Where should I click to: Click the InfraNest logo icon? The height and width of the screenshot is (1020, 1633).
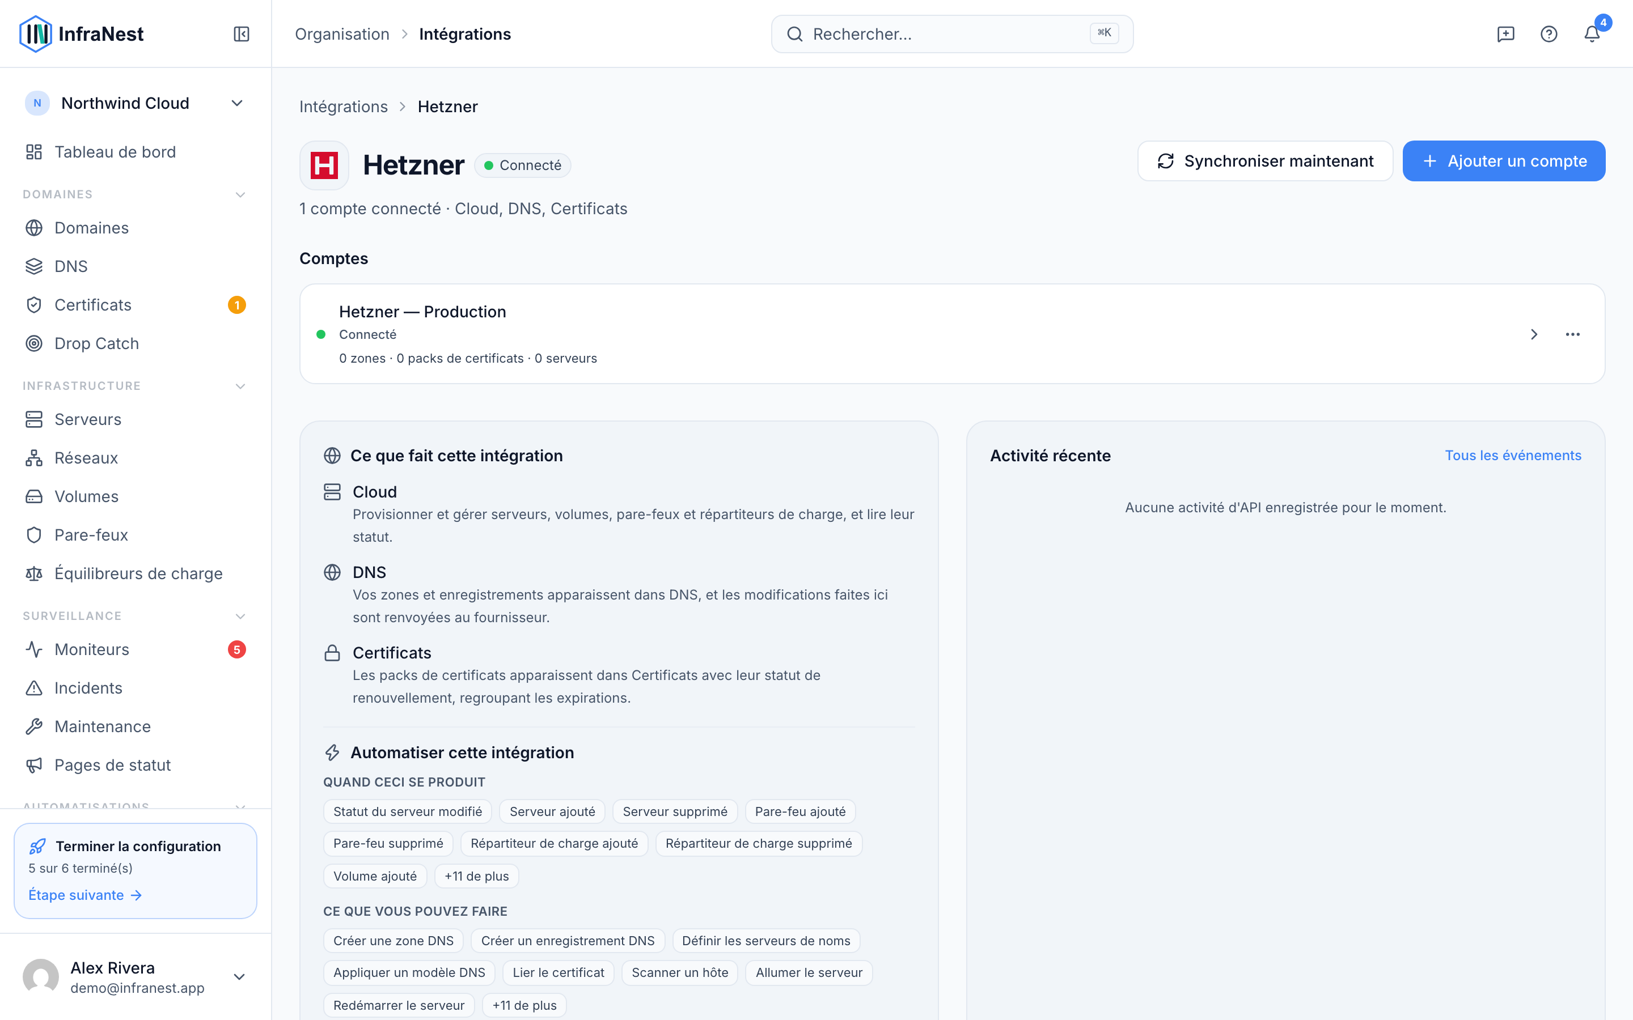pos(35,34)
